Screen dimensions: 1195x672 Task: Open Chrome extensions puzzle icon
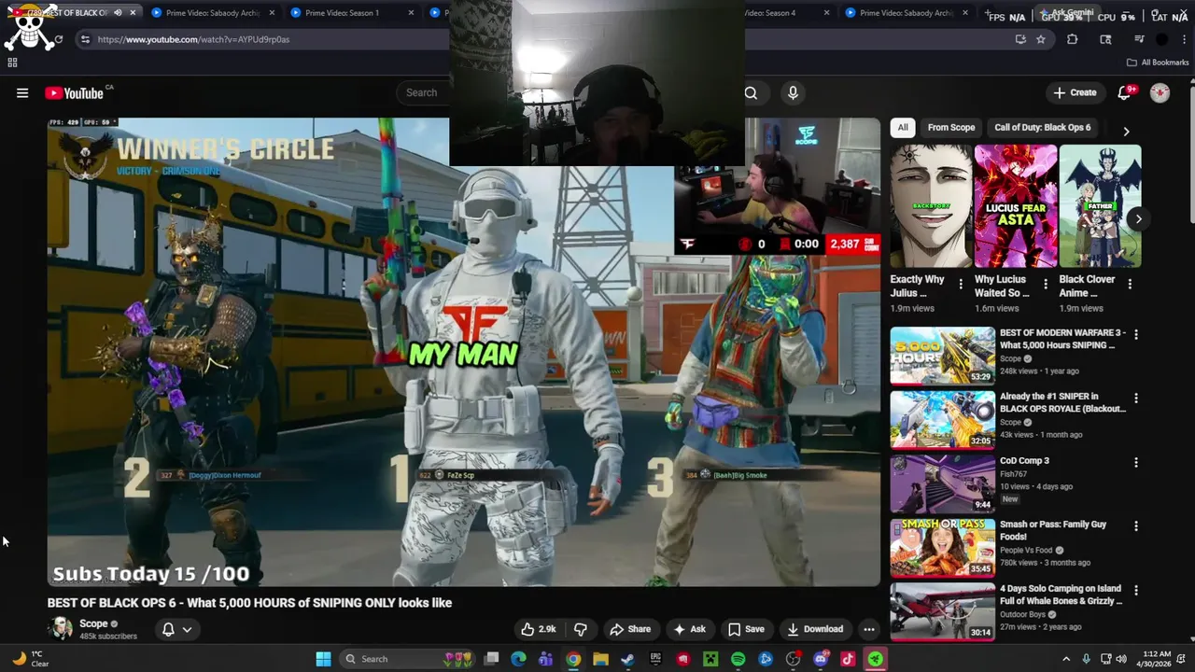1072,39
